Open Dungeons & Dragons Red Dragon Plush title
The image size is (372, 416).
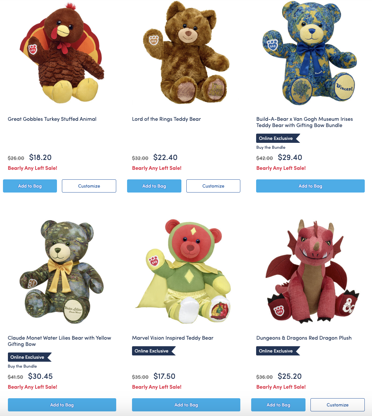click(304, 338)
